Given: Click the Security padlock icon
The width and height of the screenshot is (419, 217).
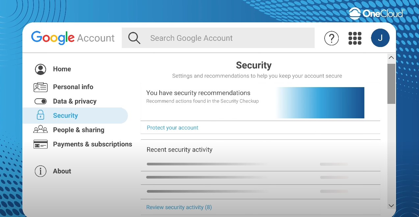Looking at the screenshot, I should pyautogui.click(x=40, y=115).
